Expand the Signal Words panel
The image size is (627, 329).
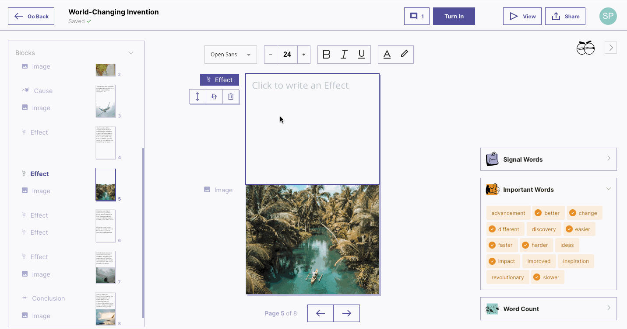coord(548,159)
